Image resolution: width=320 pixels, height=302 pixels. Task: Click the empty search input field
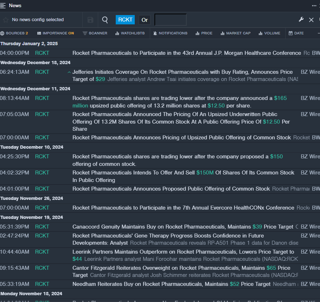[170, 20]
